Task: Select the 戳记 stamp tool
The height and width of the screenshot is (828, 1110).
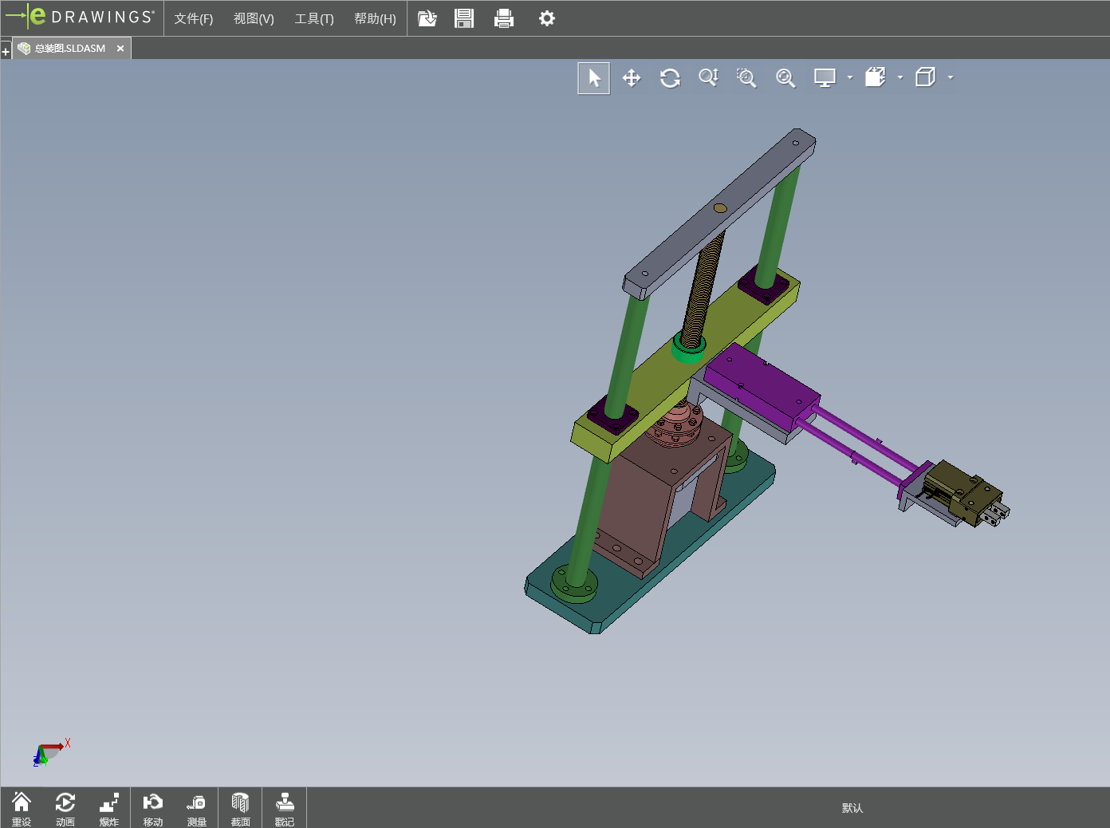Action: [x=285, y=808]
